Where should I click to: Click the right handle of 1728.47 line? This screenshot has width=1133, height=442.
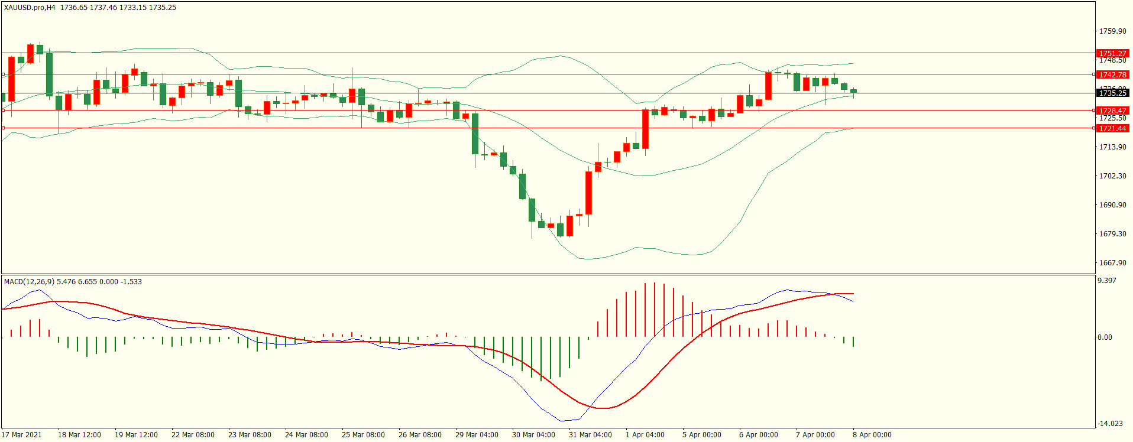[x=1093, y=110]
